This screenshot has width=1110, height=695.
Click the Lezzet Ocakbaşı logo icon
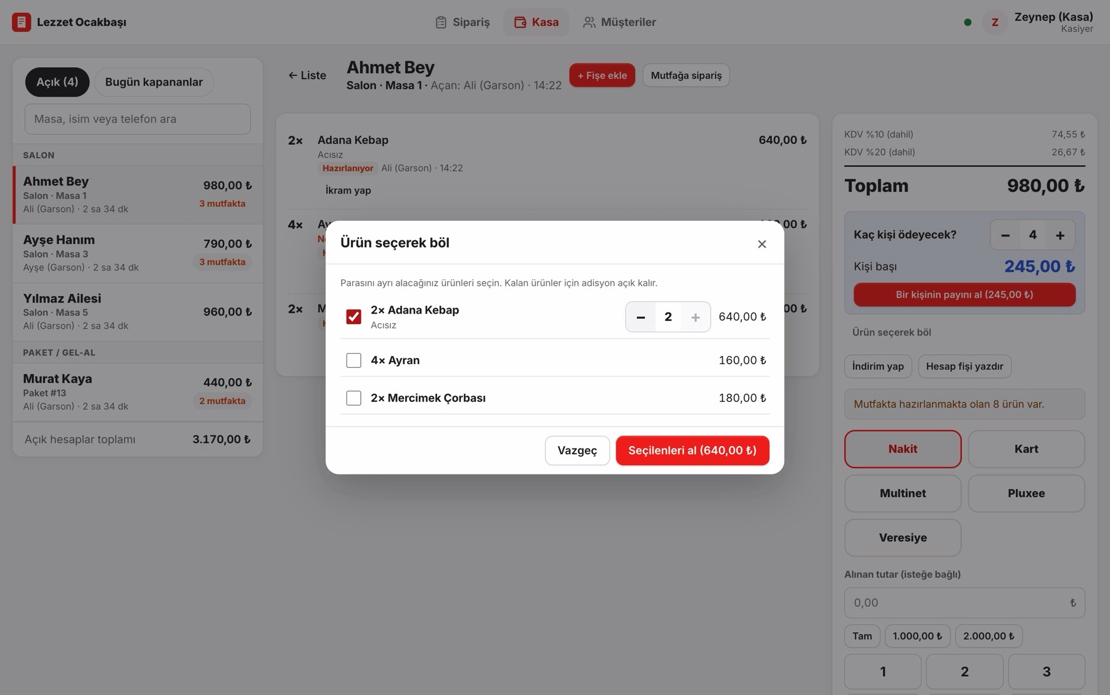click(21, 22)
